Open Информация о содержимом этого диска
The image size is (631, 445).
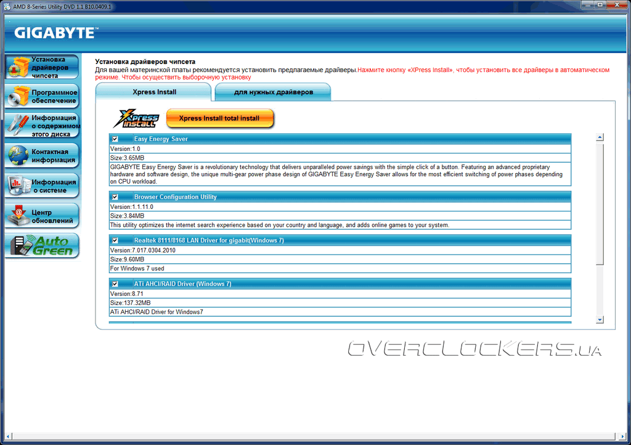pyautogui.click(x=42, y=126)
